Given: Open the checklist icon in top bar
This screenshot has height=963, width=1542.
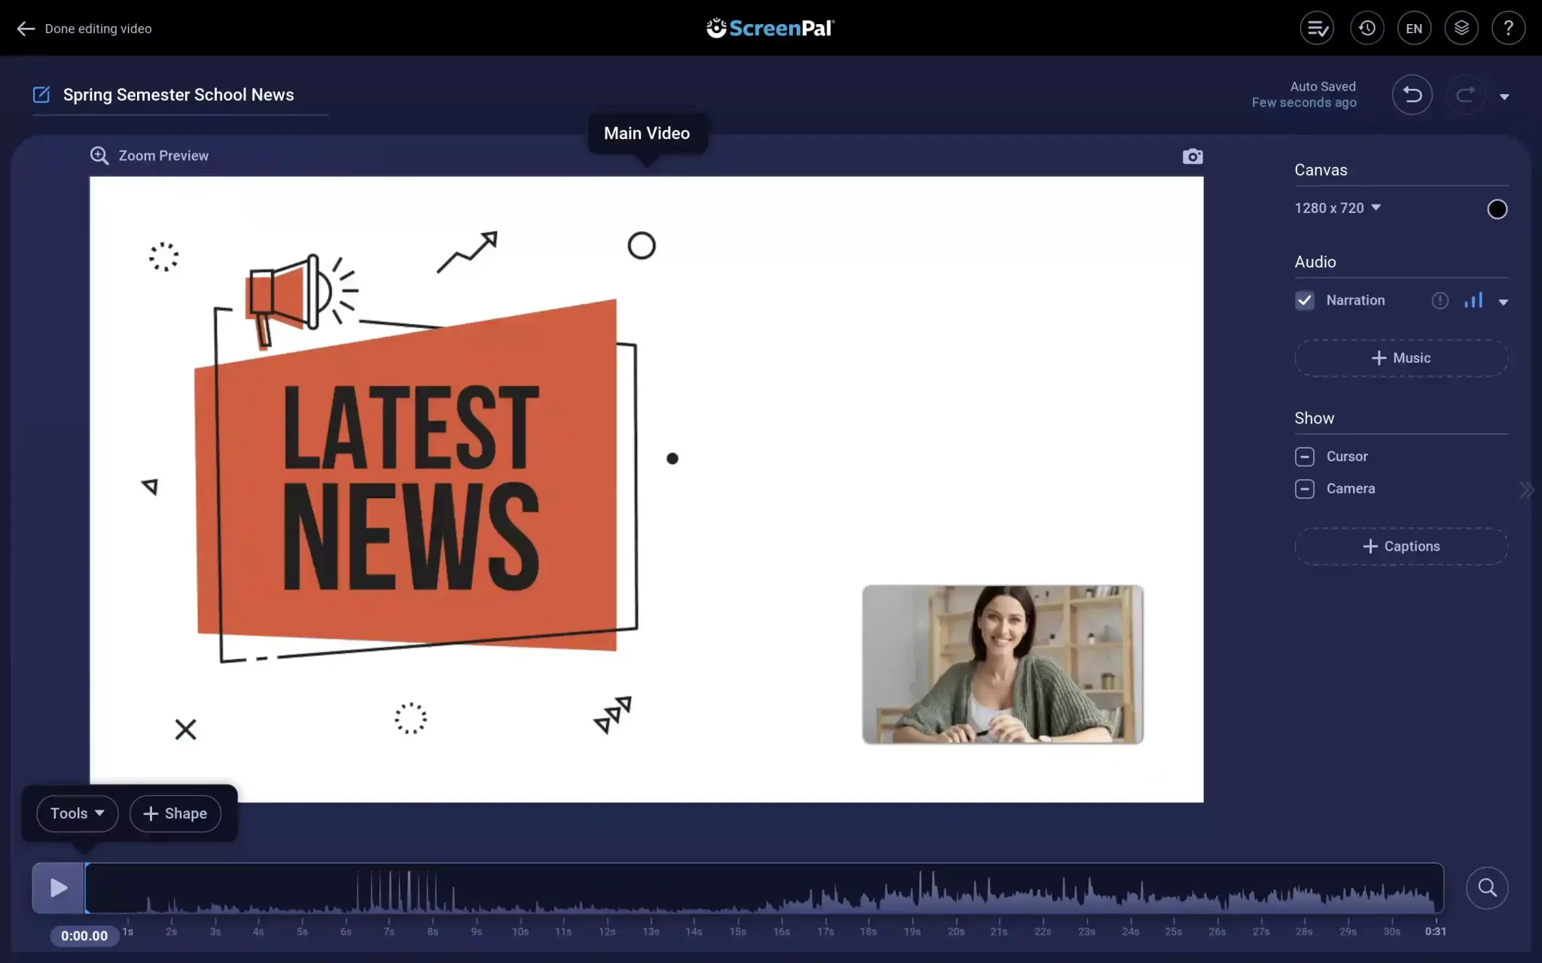Looking at the screenshot, I should click(x=1317, y=29).
